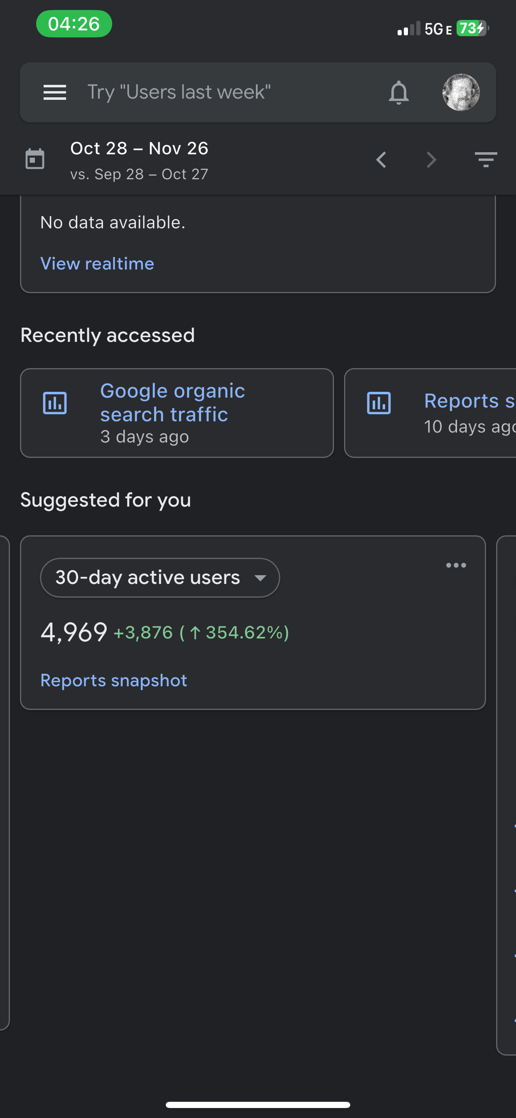Go to the previous date range
This screenshot has height=1118, width=516.
click(x=381, y=160)
